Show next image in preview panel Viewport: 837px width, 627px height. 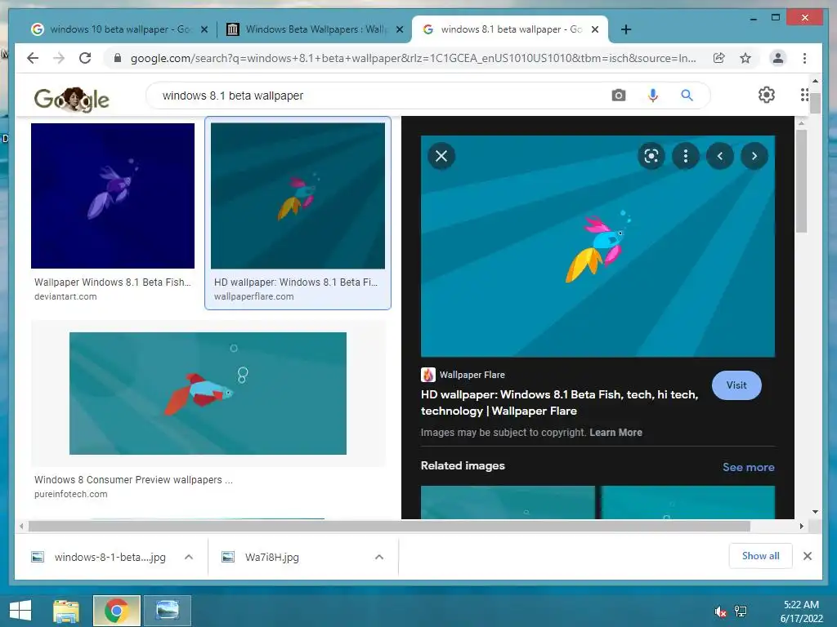click(754, 156)
